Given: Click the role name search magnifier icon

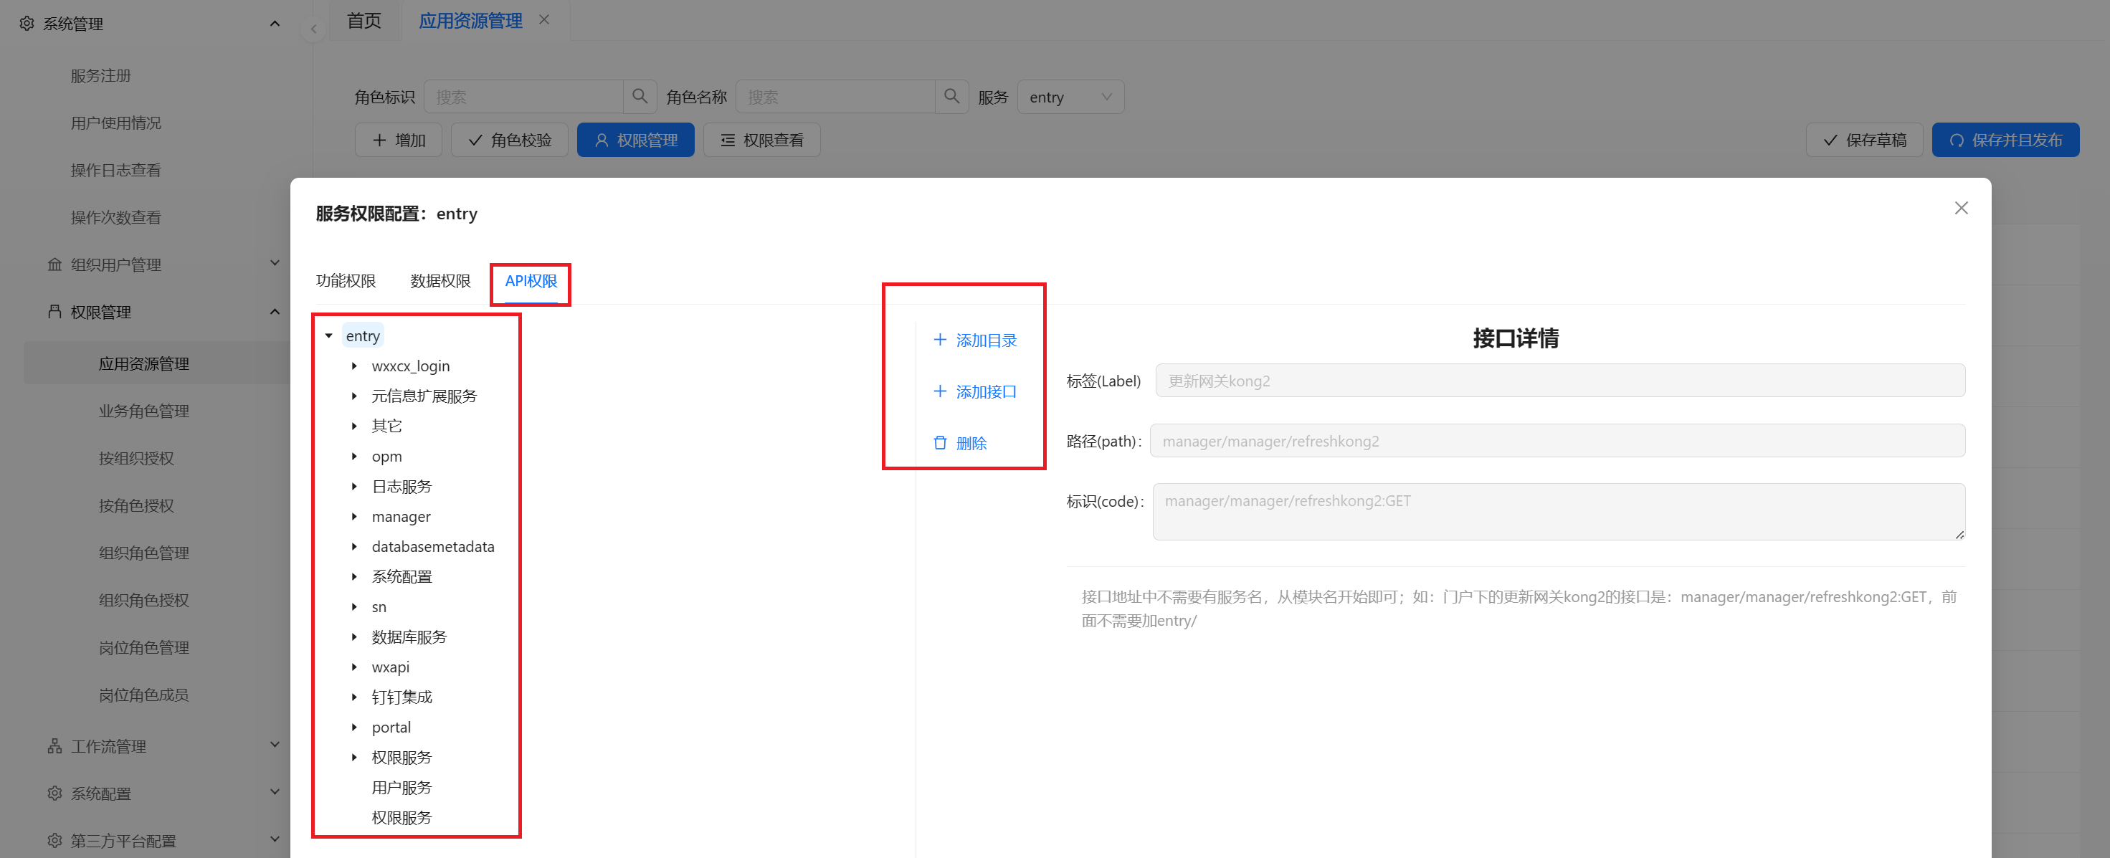Looking at the screenshot, I should tap(952, 97).
